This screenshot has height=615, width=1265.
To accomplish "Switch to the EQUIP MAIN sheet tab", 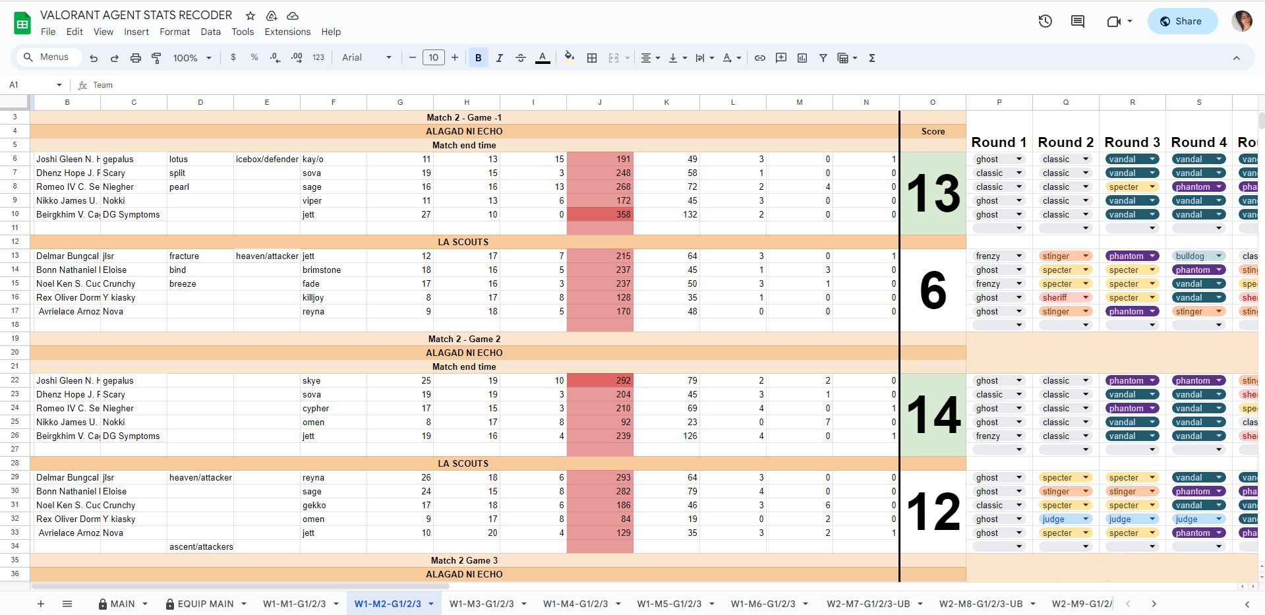I will (206, 604).
